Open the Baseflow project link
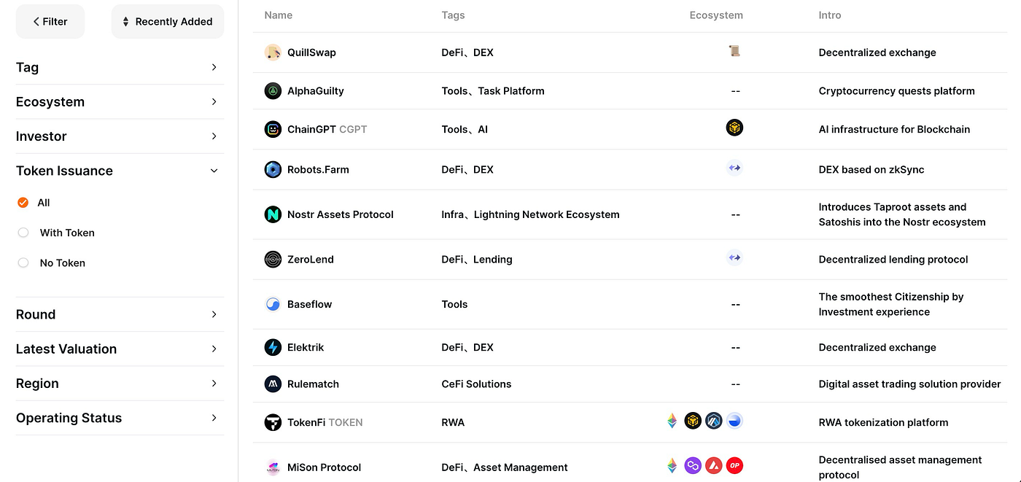 coord(309,304)
